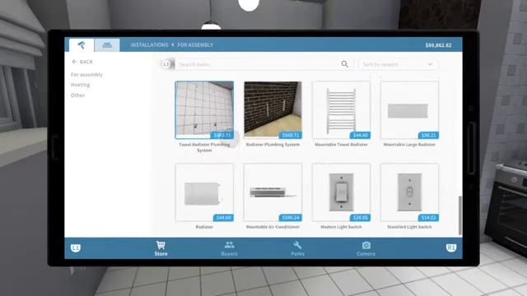This screenshot has width=527, height=296.
Task: Open the Sort by newest dropdown
Action: 398,64
